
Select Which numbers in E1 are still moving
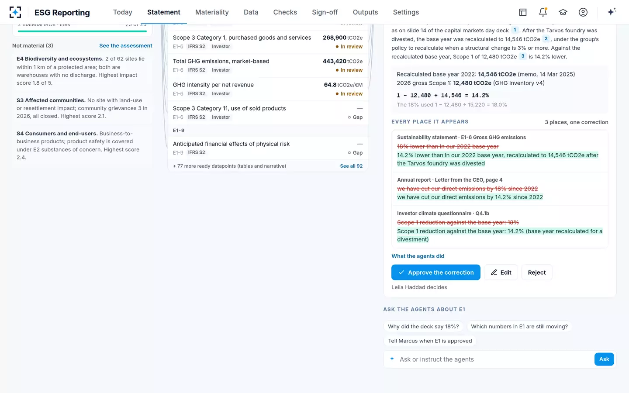point(519,327)
